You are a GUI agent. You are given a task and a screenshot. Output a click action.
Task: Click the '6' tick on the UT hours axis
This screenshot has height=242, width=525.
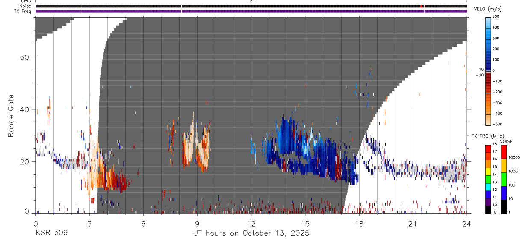point(143,223)
